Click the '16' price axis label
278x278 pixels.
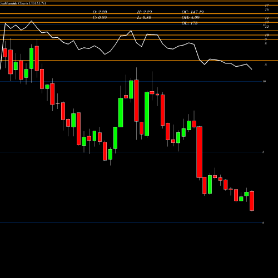(267, 9)
